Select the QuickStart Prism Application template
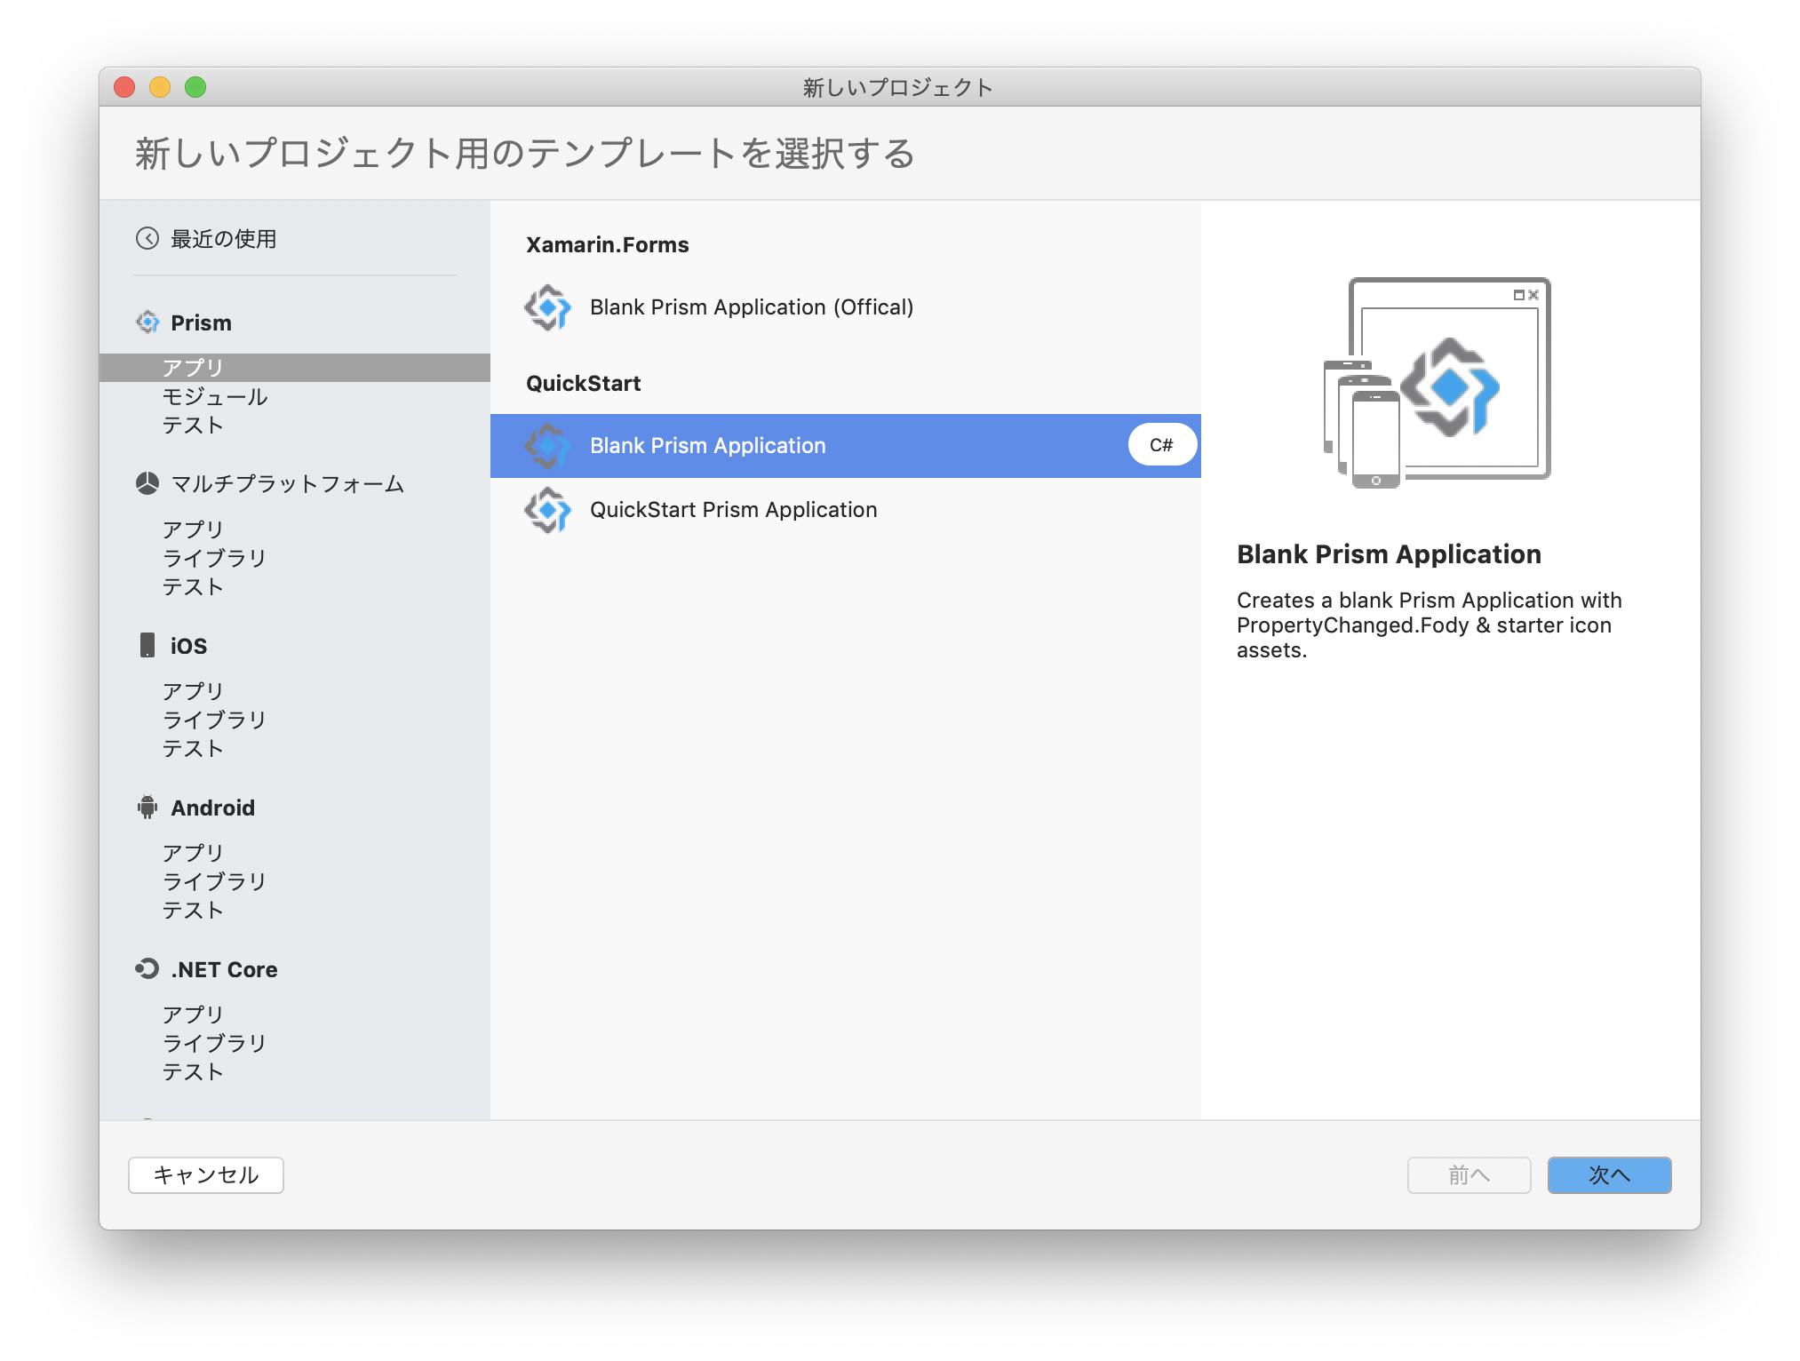This screenshot has height=1361, width=1800. (x=733, y=510)
